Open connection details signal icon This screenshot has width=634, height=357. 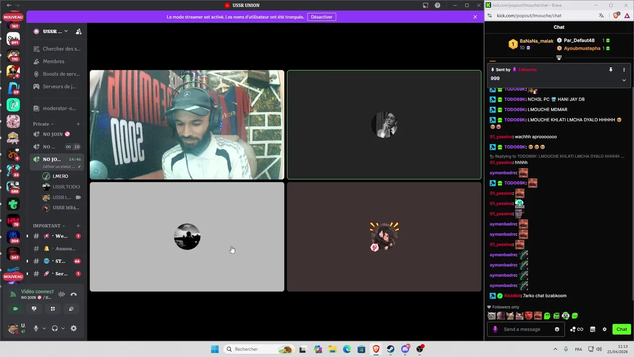pos(13,295)
